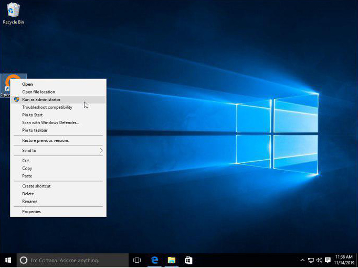
Task: Click Troubleshoot compatibility in the context menu
Action: 47,107
